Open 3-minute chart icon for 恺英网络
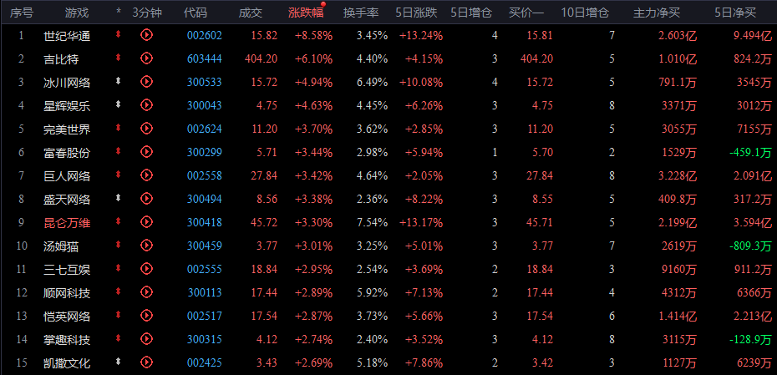This screenshot has width=777, height=375. (x=146, y=316)
